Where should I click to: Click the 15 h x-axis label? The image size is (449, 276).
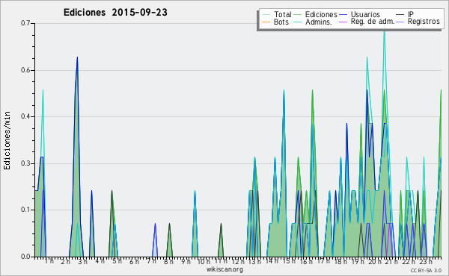click(289, 261)
